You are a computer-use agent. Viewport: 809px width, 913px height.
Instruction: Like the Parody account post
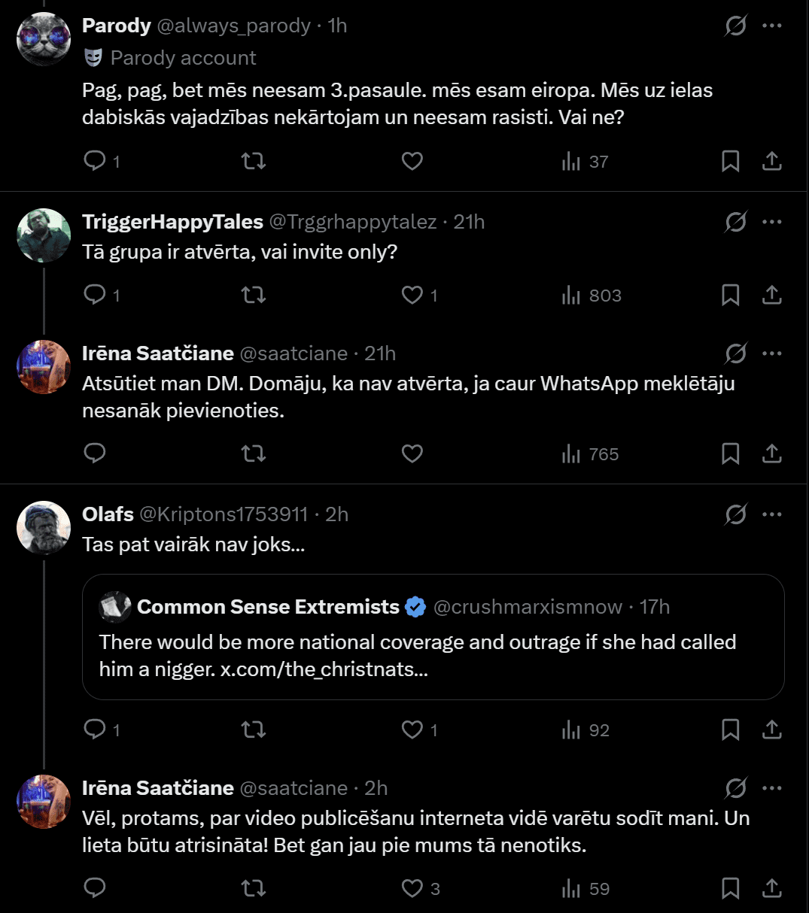click(x=412, y=161)
